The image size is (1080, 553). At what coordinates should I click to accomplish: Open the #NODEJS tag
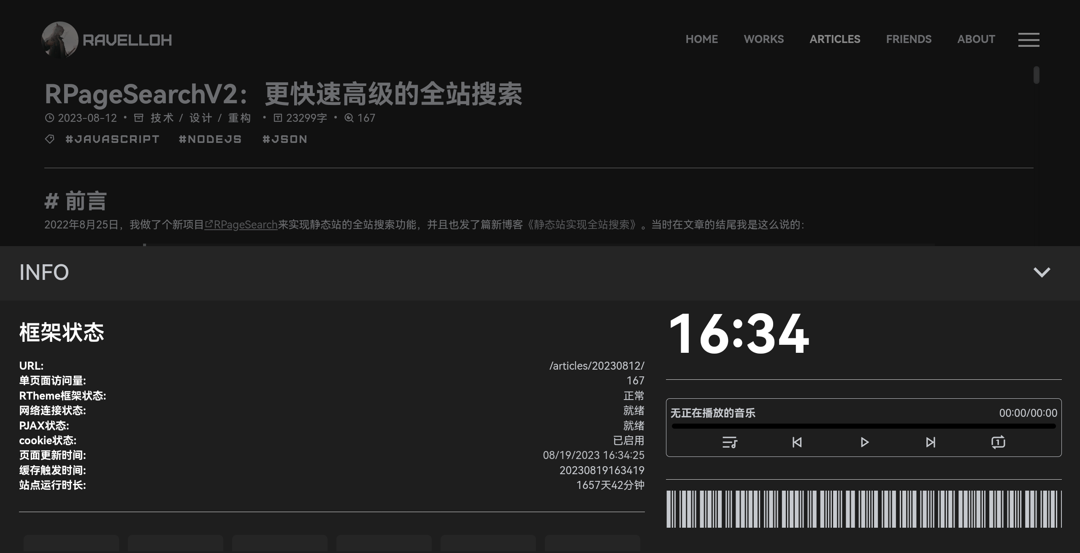[210, 139]
